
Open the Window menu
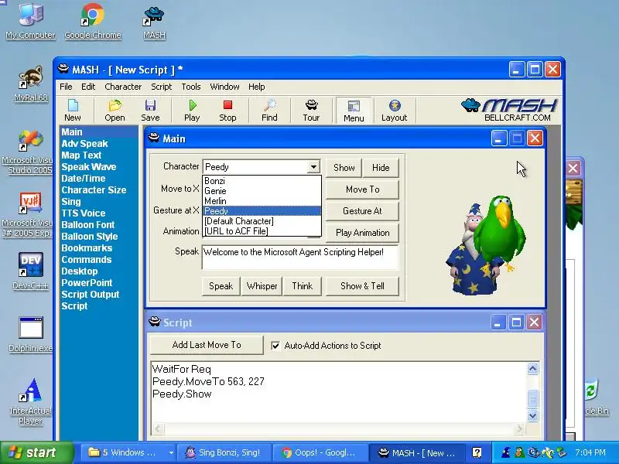[224, 87]
